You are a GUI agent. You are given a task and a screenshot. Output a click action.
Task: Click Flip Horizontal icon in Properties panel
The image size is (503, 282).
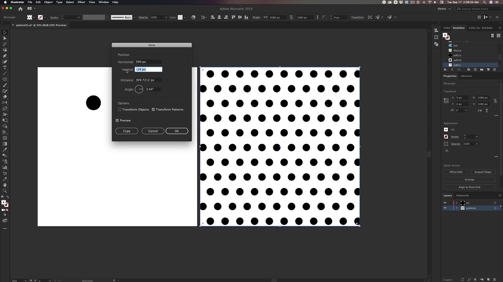[480, 110]
